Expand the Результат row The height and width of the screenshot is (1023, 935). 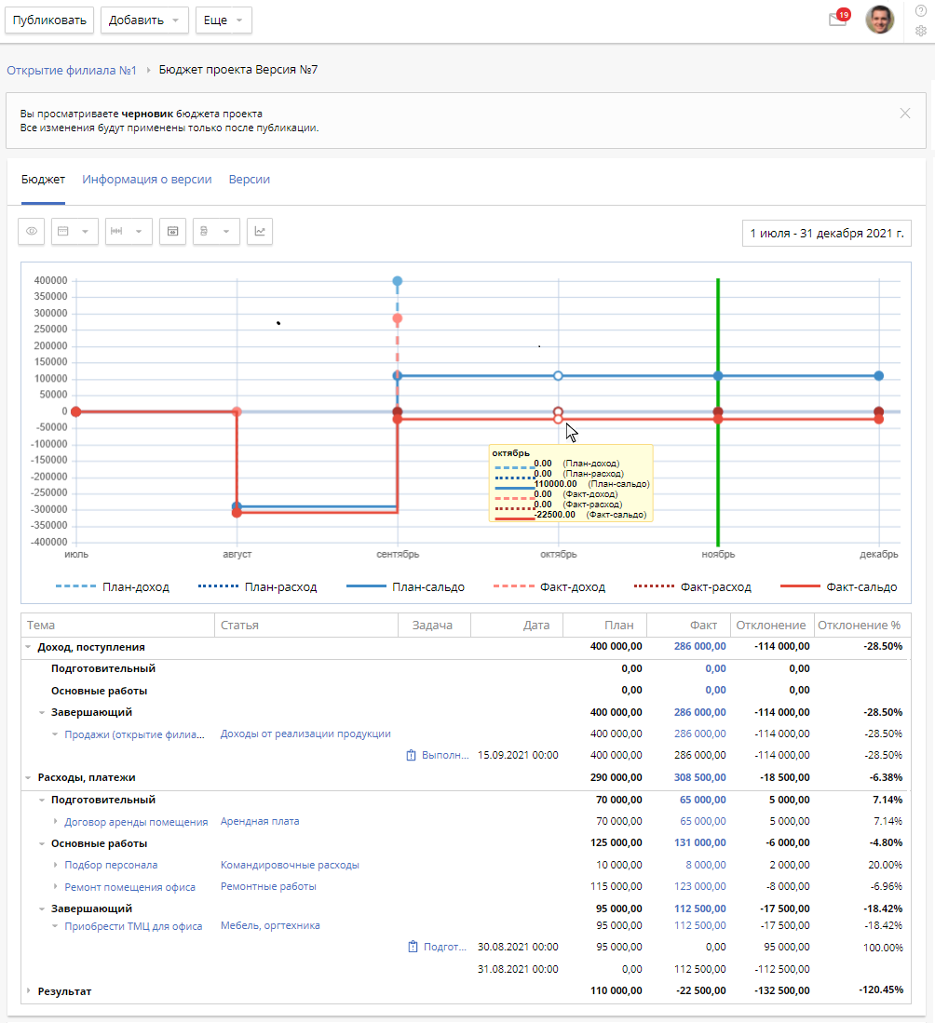28,991
